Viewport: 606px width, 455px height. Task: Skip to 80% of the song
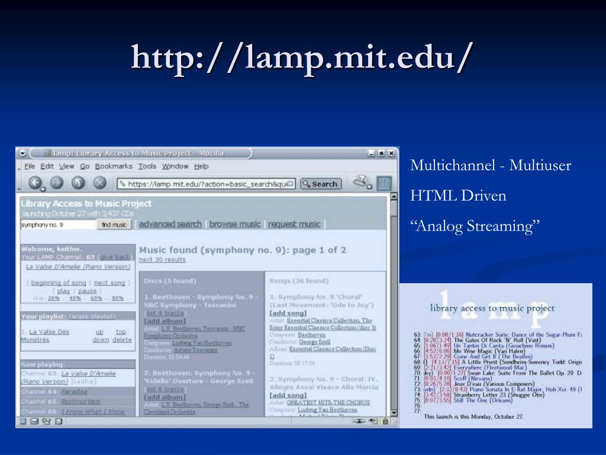point(118,299)
